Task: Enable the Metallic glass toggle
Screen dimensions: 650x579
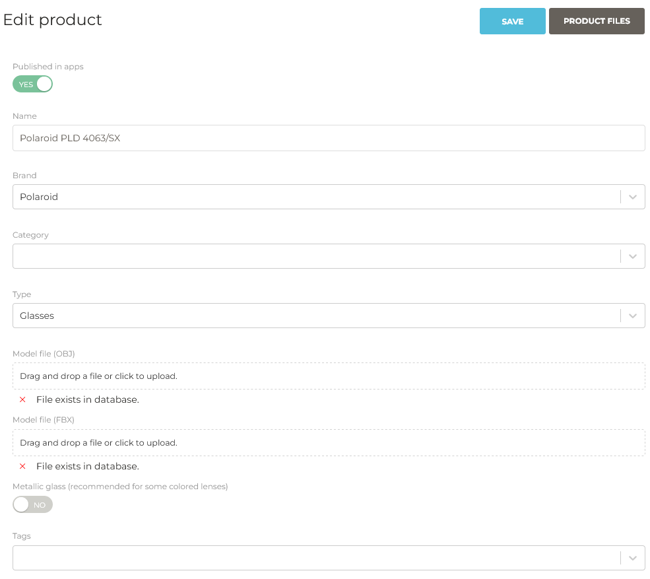Action: point(32,504)
